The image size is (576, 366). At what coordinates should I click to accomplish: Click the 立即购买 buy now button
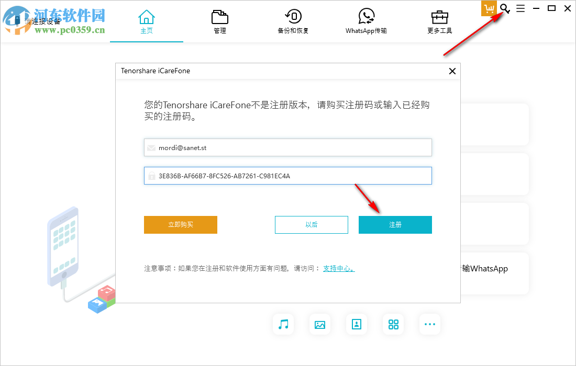pos(180,224)
